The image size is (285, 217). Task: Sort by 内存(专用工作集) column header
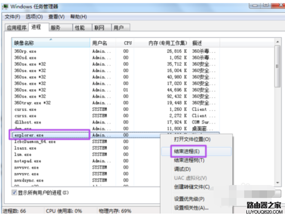(x=162, y=43)
